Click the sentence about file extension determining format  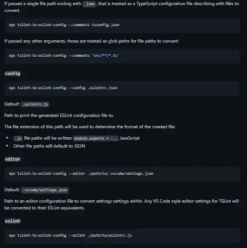tap(90, 127)
